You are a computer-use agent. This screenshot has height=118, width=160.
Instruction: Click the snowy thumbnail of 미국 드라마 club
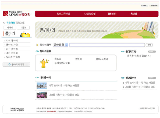(42, 86)
